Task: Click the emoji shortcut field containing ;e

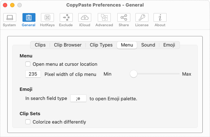Action: (78, 98)
